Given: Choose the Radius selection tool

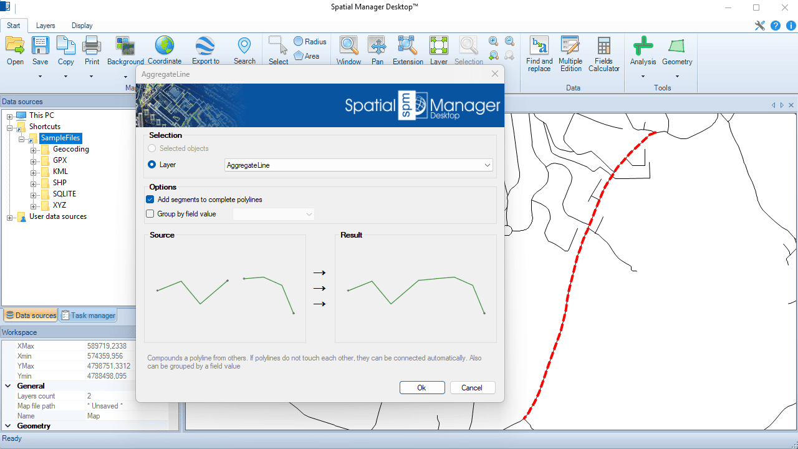Looking at the screenshot, I should click(x=310, y=41).
